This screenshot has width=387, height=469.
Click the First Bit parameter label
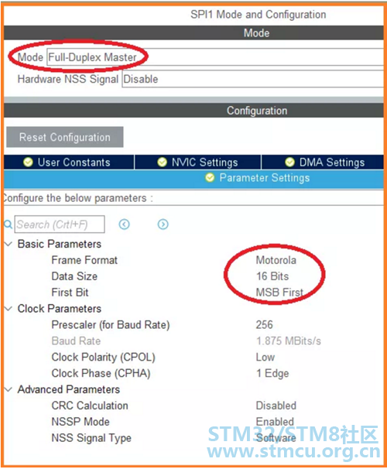point(70,293)
